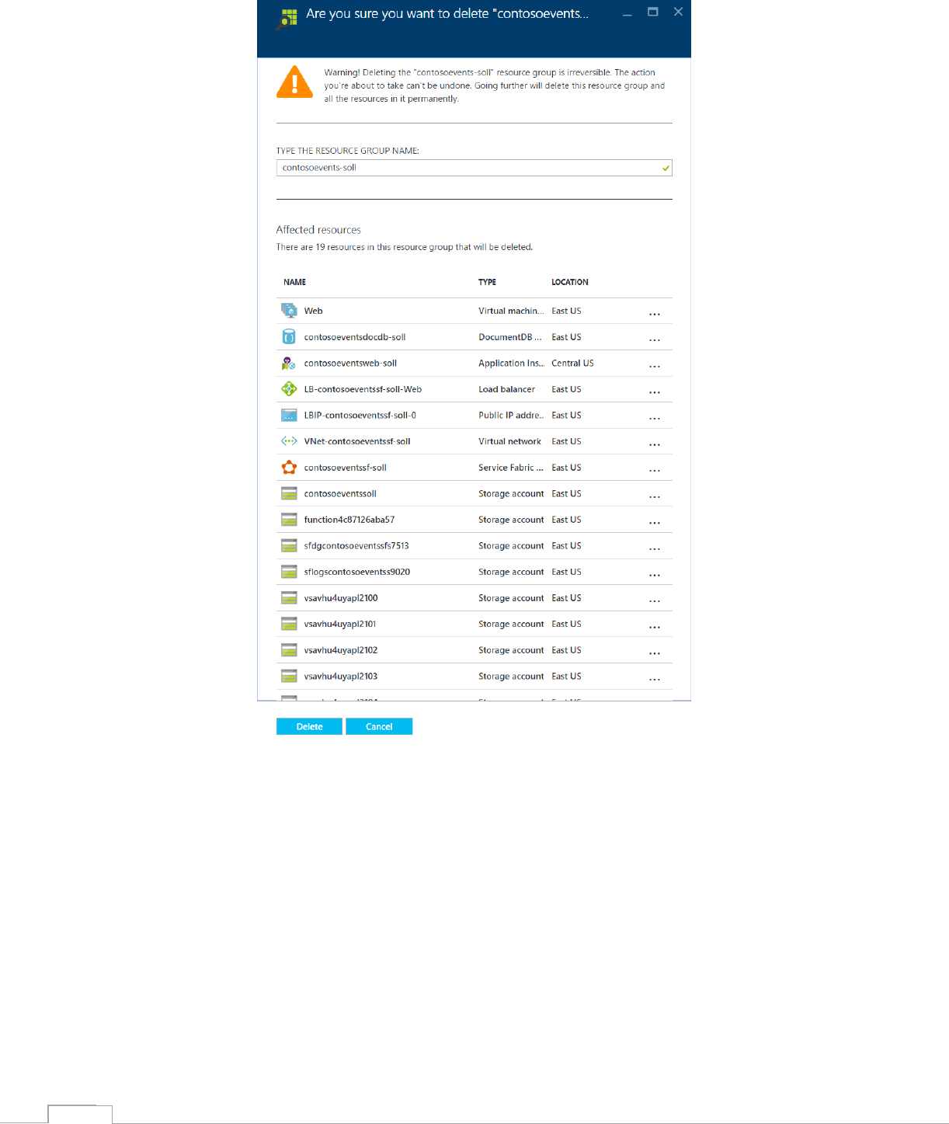Click the Web virtual machine icon
Image resolution: width=949 pixels, height=1124 pixels.
tap(289, 311)
